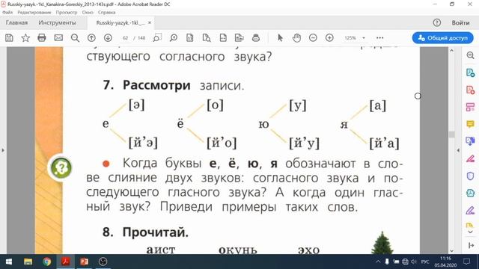Bookmark the file with the star icon
Image resolution: width=479 pixels, height=269 pixels.
click(25, 38)
